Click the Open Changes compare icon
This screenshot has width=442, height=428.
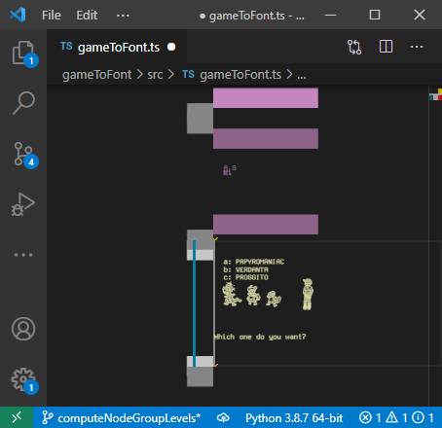[354, 47]
